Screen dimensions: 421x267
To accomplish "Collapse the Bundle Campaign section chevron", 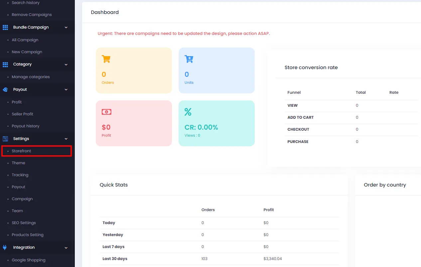I will click(x=66, y=28).
